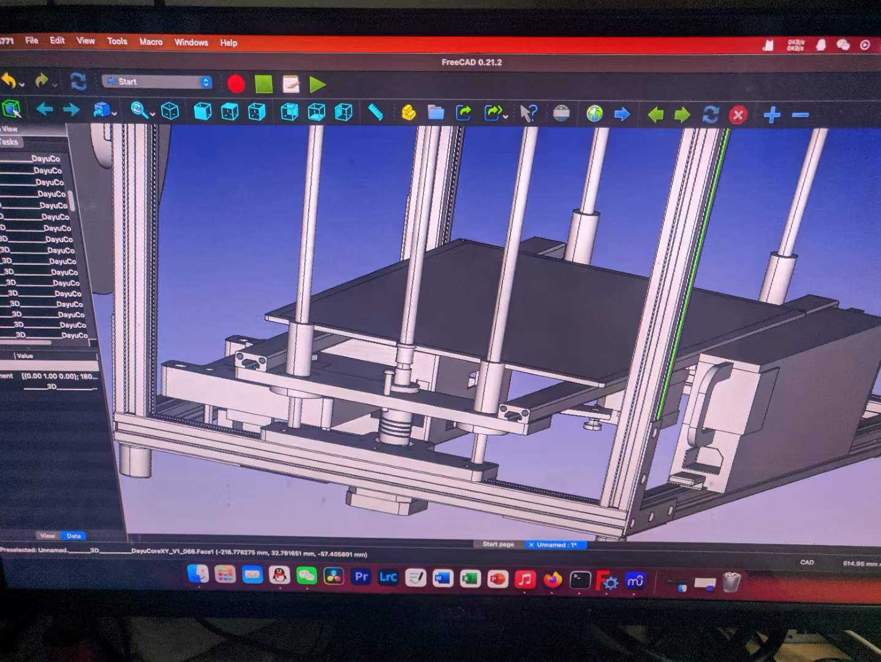The height and width of the screenshot is (662, 881).
Task: Open the Tools menu
Action: (117, 41)
